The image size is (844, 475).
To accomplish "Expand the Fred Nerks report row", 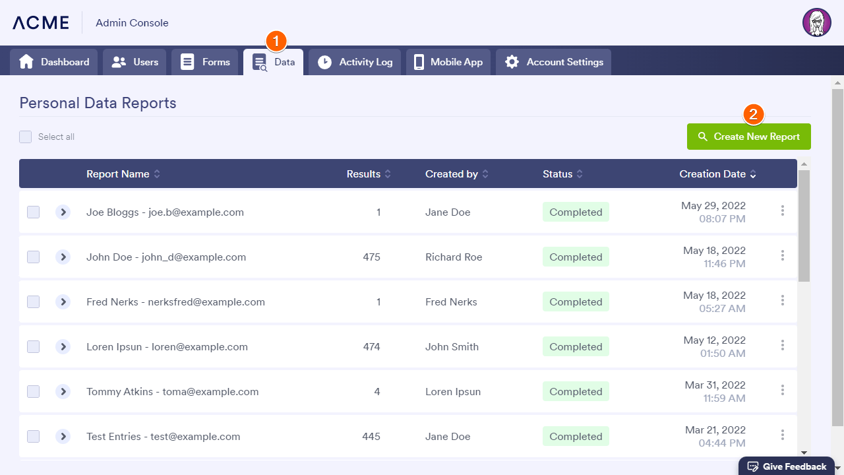I will click(63, 302).
